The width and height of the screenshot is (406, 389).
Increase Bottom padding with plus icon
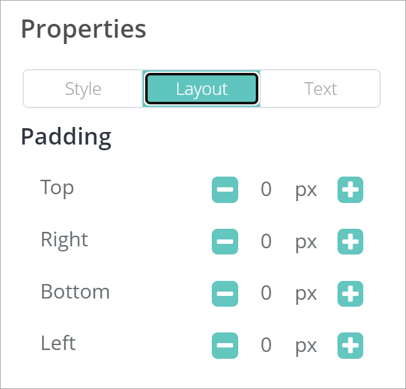click(x=351, y=293)
